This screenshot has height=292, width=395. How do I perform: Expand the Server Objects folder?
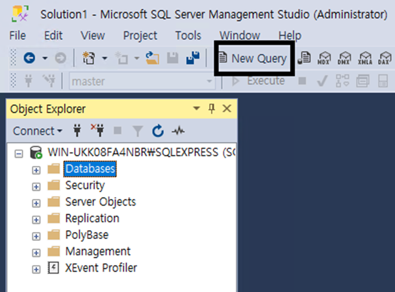tap(36, 203)
